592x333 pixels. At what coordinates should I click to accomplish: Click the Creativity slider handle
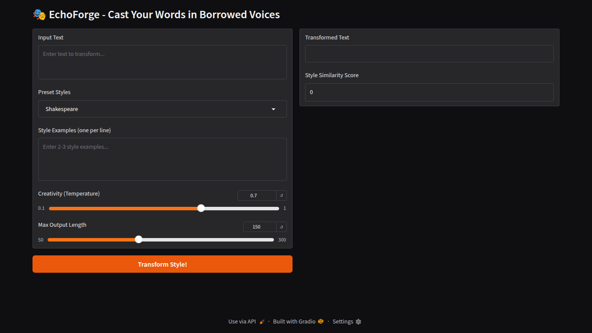coord(201,208)
